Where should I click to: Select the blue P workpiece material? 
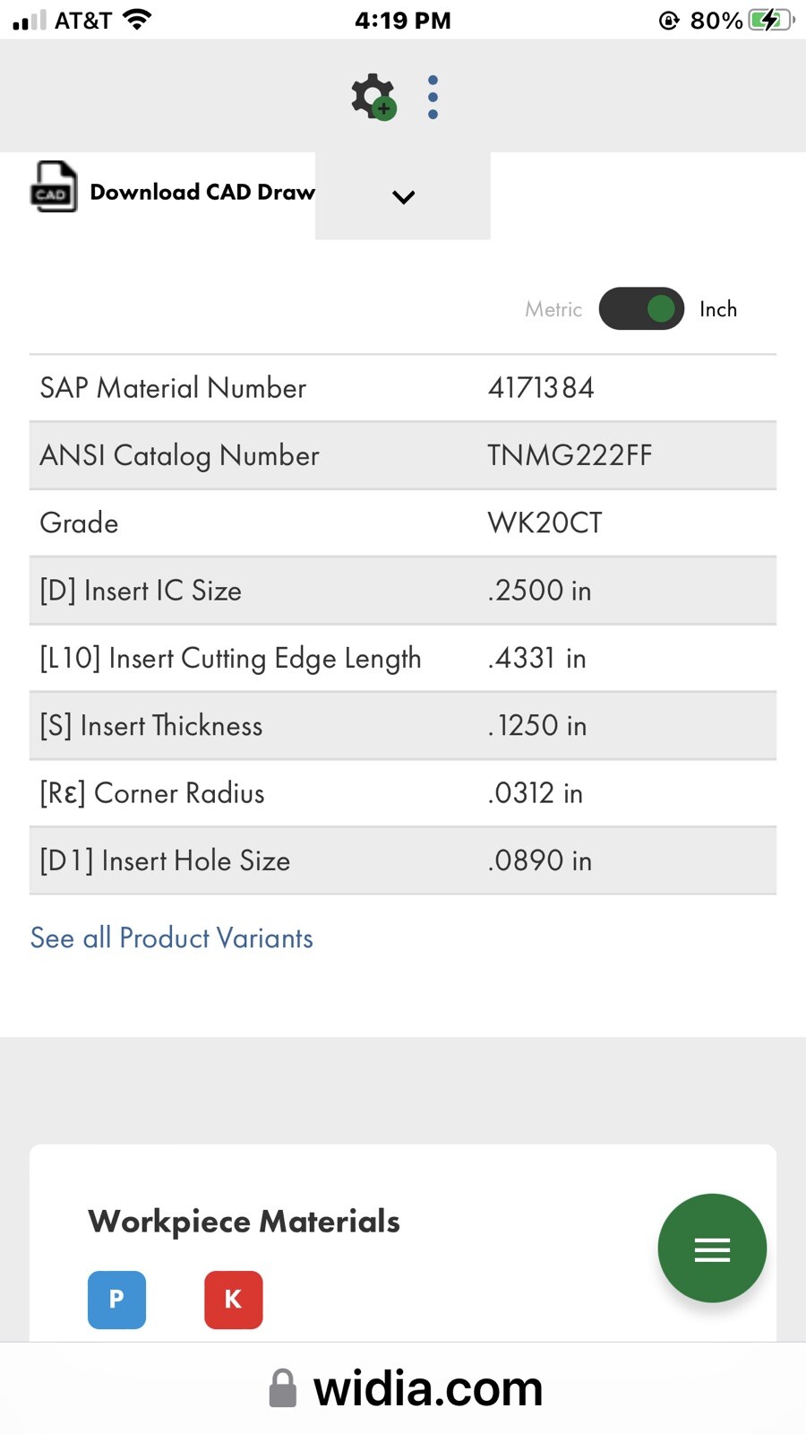click(x=116, y=1300)
